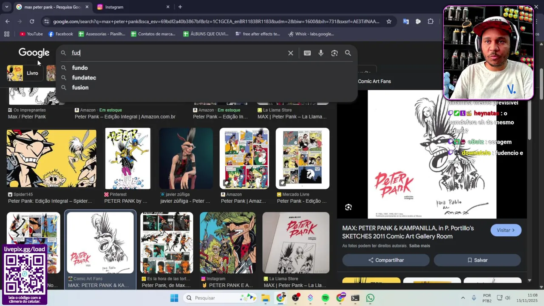Screen dimensions: 544x306
Task: Open the Google Translate extension icon
Action: click(406, 21)
